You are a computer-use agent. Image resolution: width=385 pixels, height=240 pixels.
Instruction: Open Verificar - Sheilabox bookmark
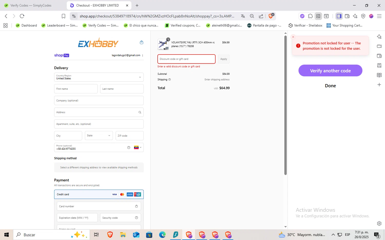pos(305,25)
